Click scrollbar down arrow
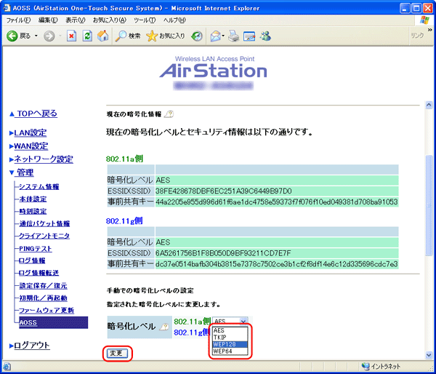 [x=429, y=354]
